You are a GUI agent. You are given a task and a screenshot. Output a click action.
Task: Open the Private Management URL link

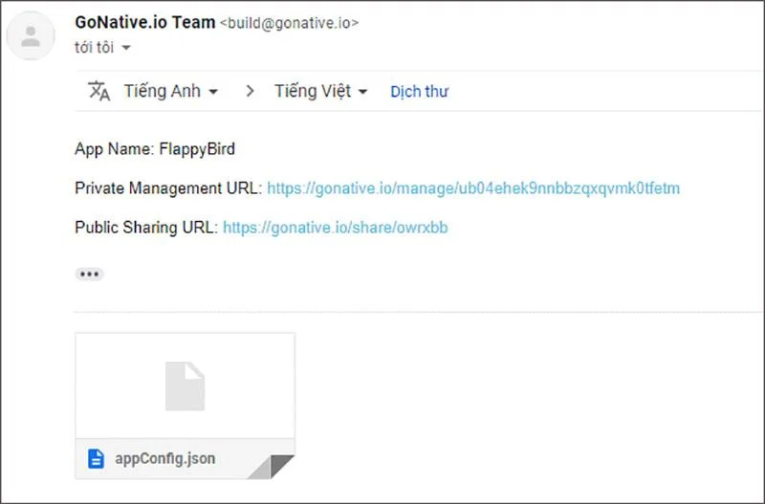(x=473, y=187)
